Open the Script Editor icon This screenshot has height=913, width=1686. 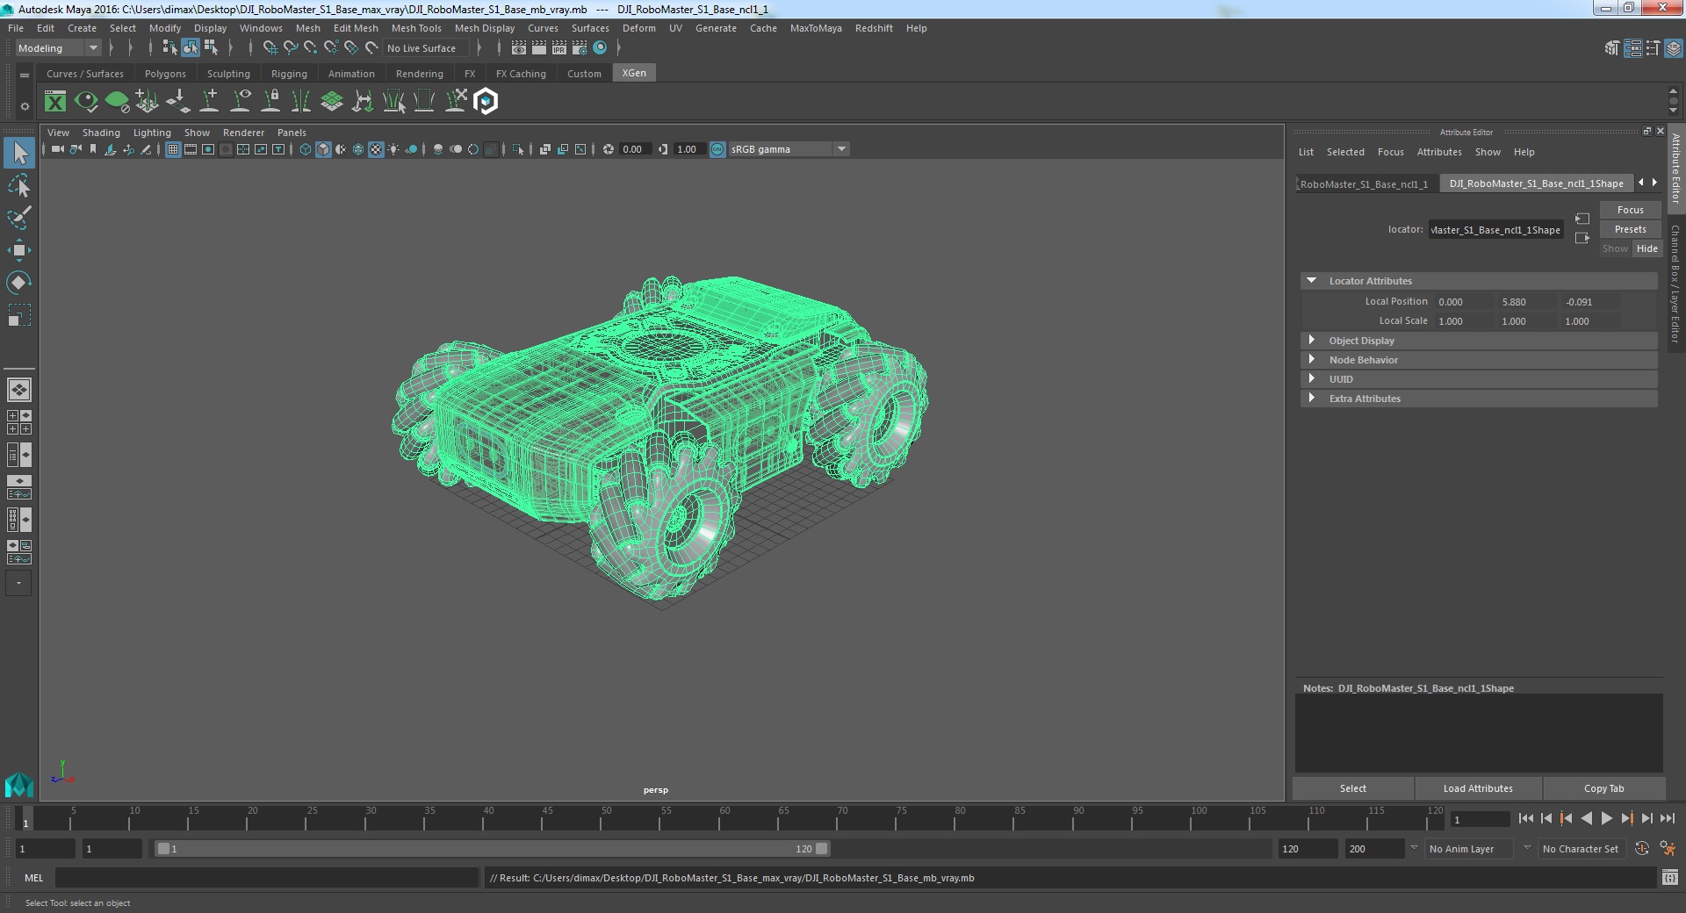click(1670, 877)
